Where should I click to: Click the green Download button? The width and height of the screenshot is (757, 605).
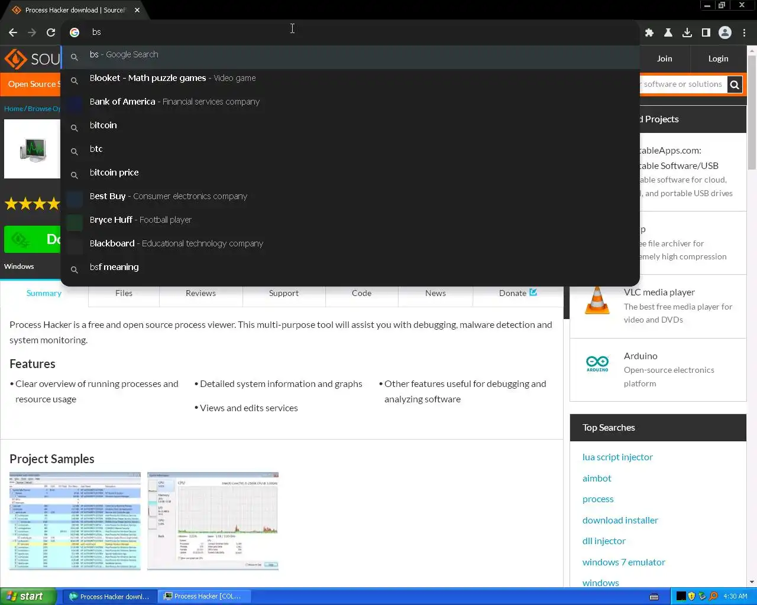(33, 239)
